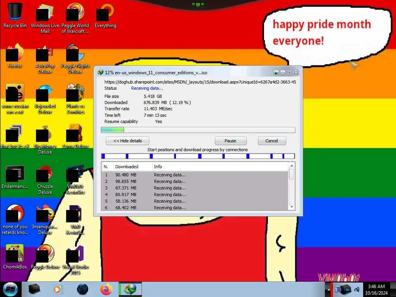Click the volume tray icon

coord(357,290)
